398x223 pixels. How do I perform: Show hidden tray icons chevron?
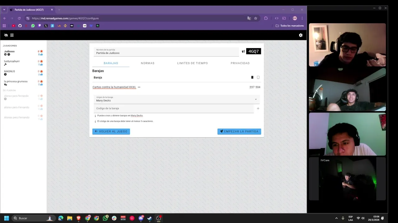[x=336, y=218]
